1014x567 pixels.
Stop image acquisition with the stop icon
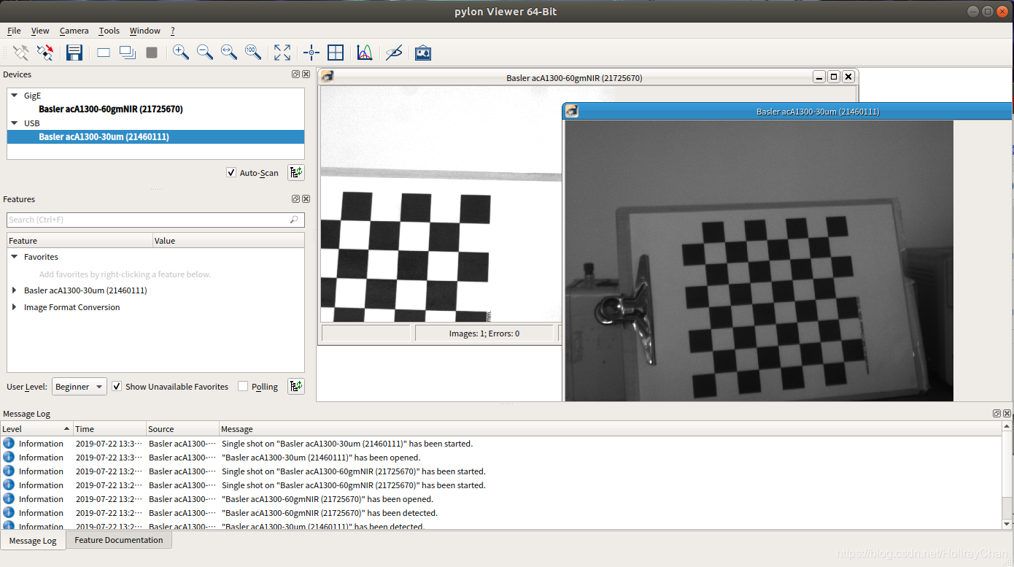pyautogui.click(x=152, y=53)
